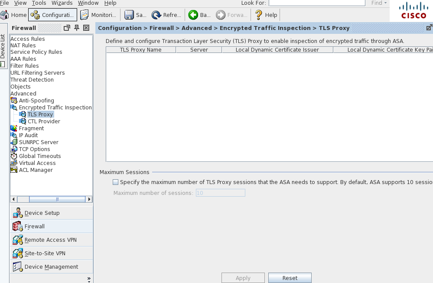Open Remote Access VPN section
This screenshot has width=433, height=283.
click(52, 240)
